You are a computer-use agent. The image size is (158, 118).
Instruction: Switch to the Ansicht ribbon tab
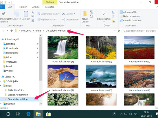pyautogui.click(x=36, y=7)
